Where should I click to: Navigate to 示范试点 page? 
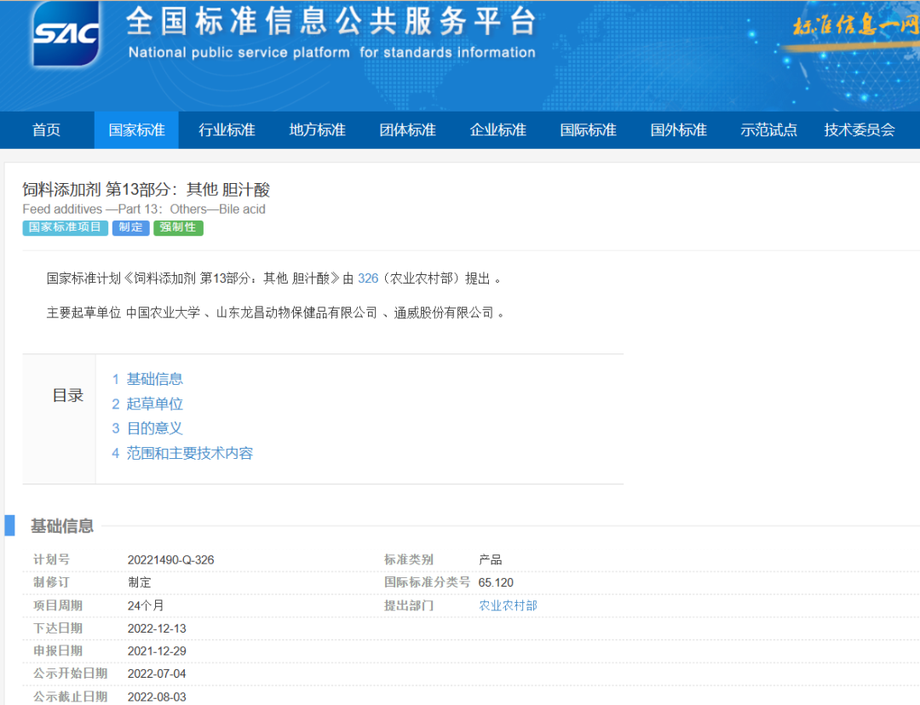pos(768,130)
